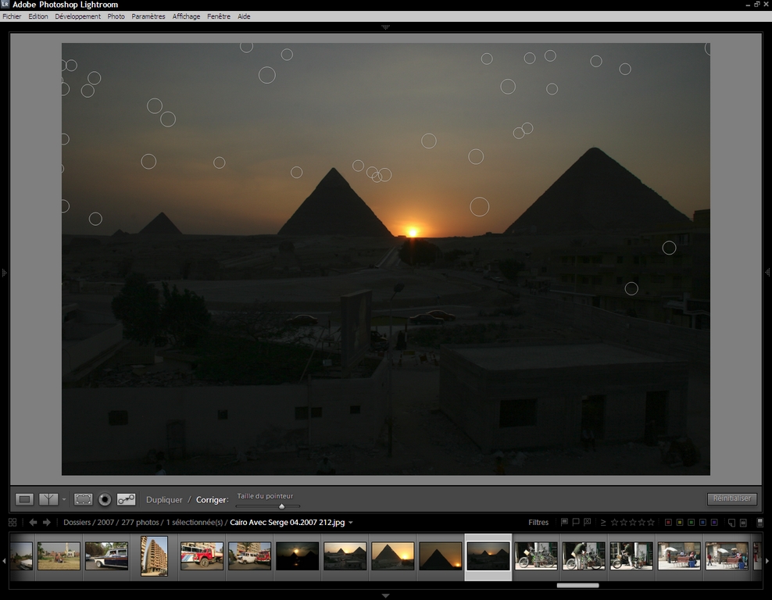
Task: Switch spot mode to Corriger
Action: [x=213, y=499]
